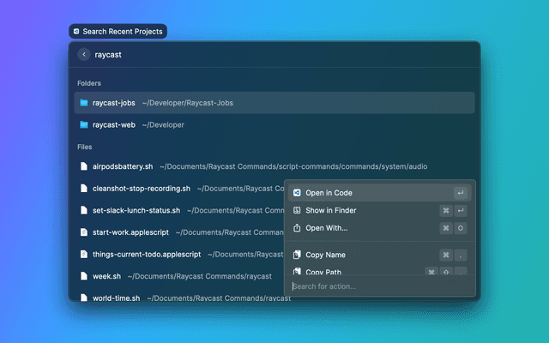The height and width of the screenshot is (343, 549).
Task: Click the clipboard icon beside Copy Name
Action: (297, 255)
